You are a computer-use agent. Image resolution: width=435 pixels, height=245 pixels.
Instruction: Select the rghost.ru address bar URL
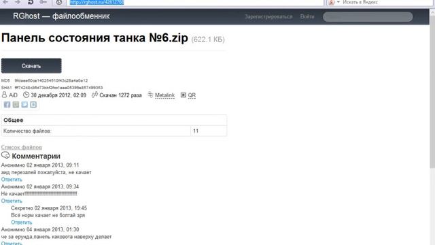coord(97,2)
